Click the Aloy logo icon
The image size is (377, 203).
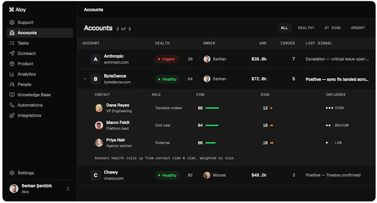[11, 9]
